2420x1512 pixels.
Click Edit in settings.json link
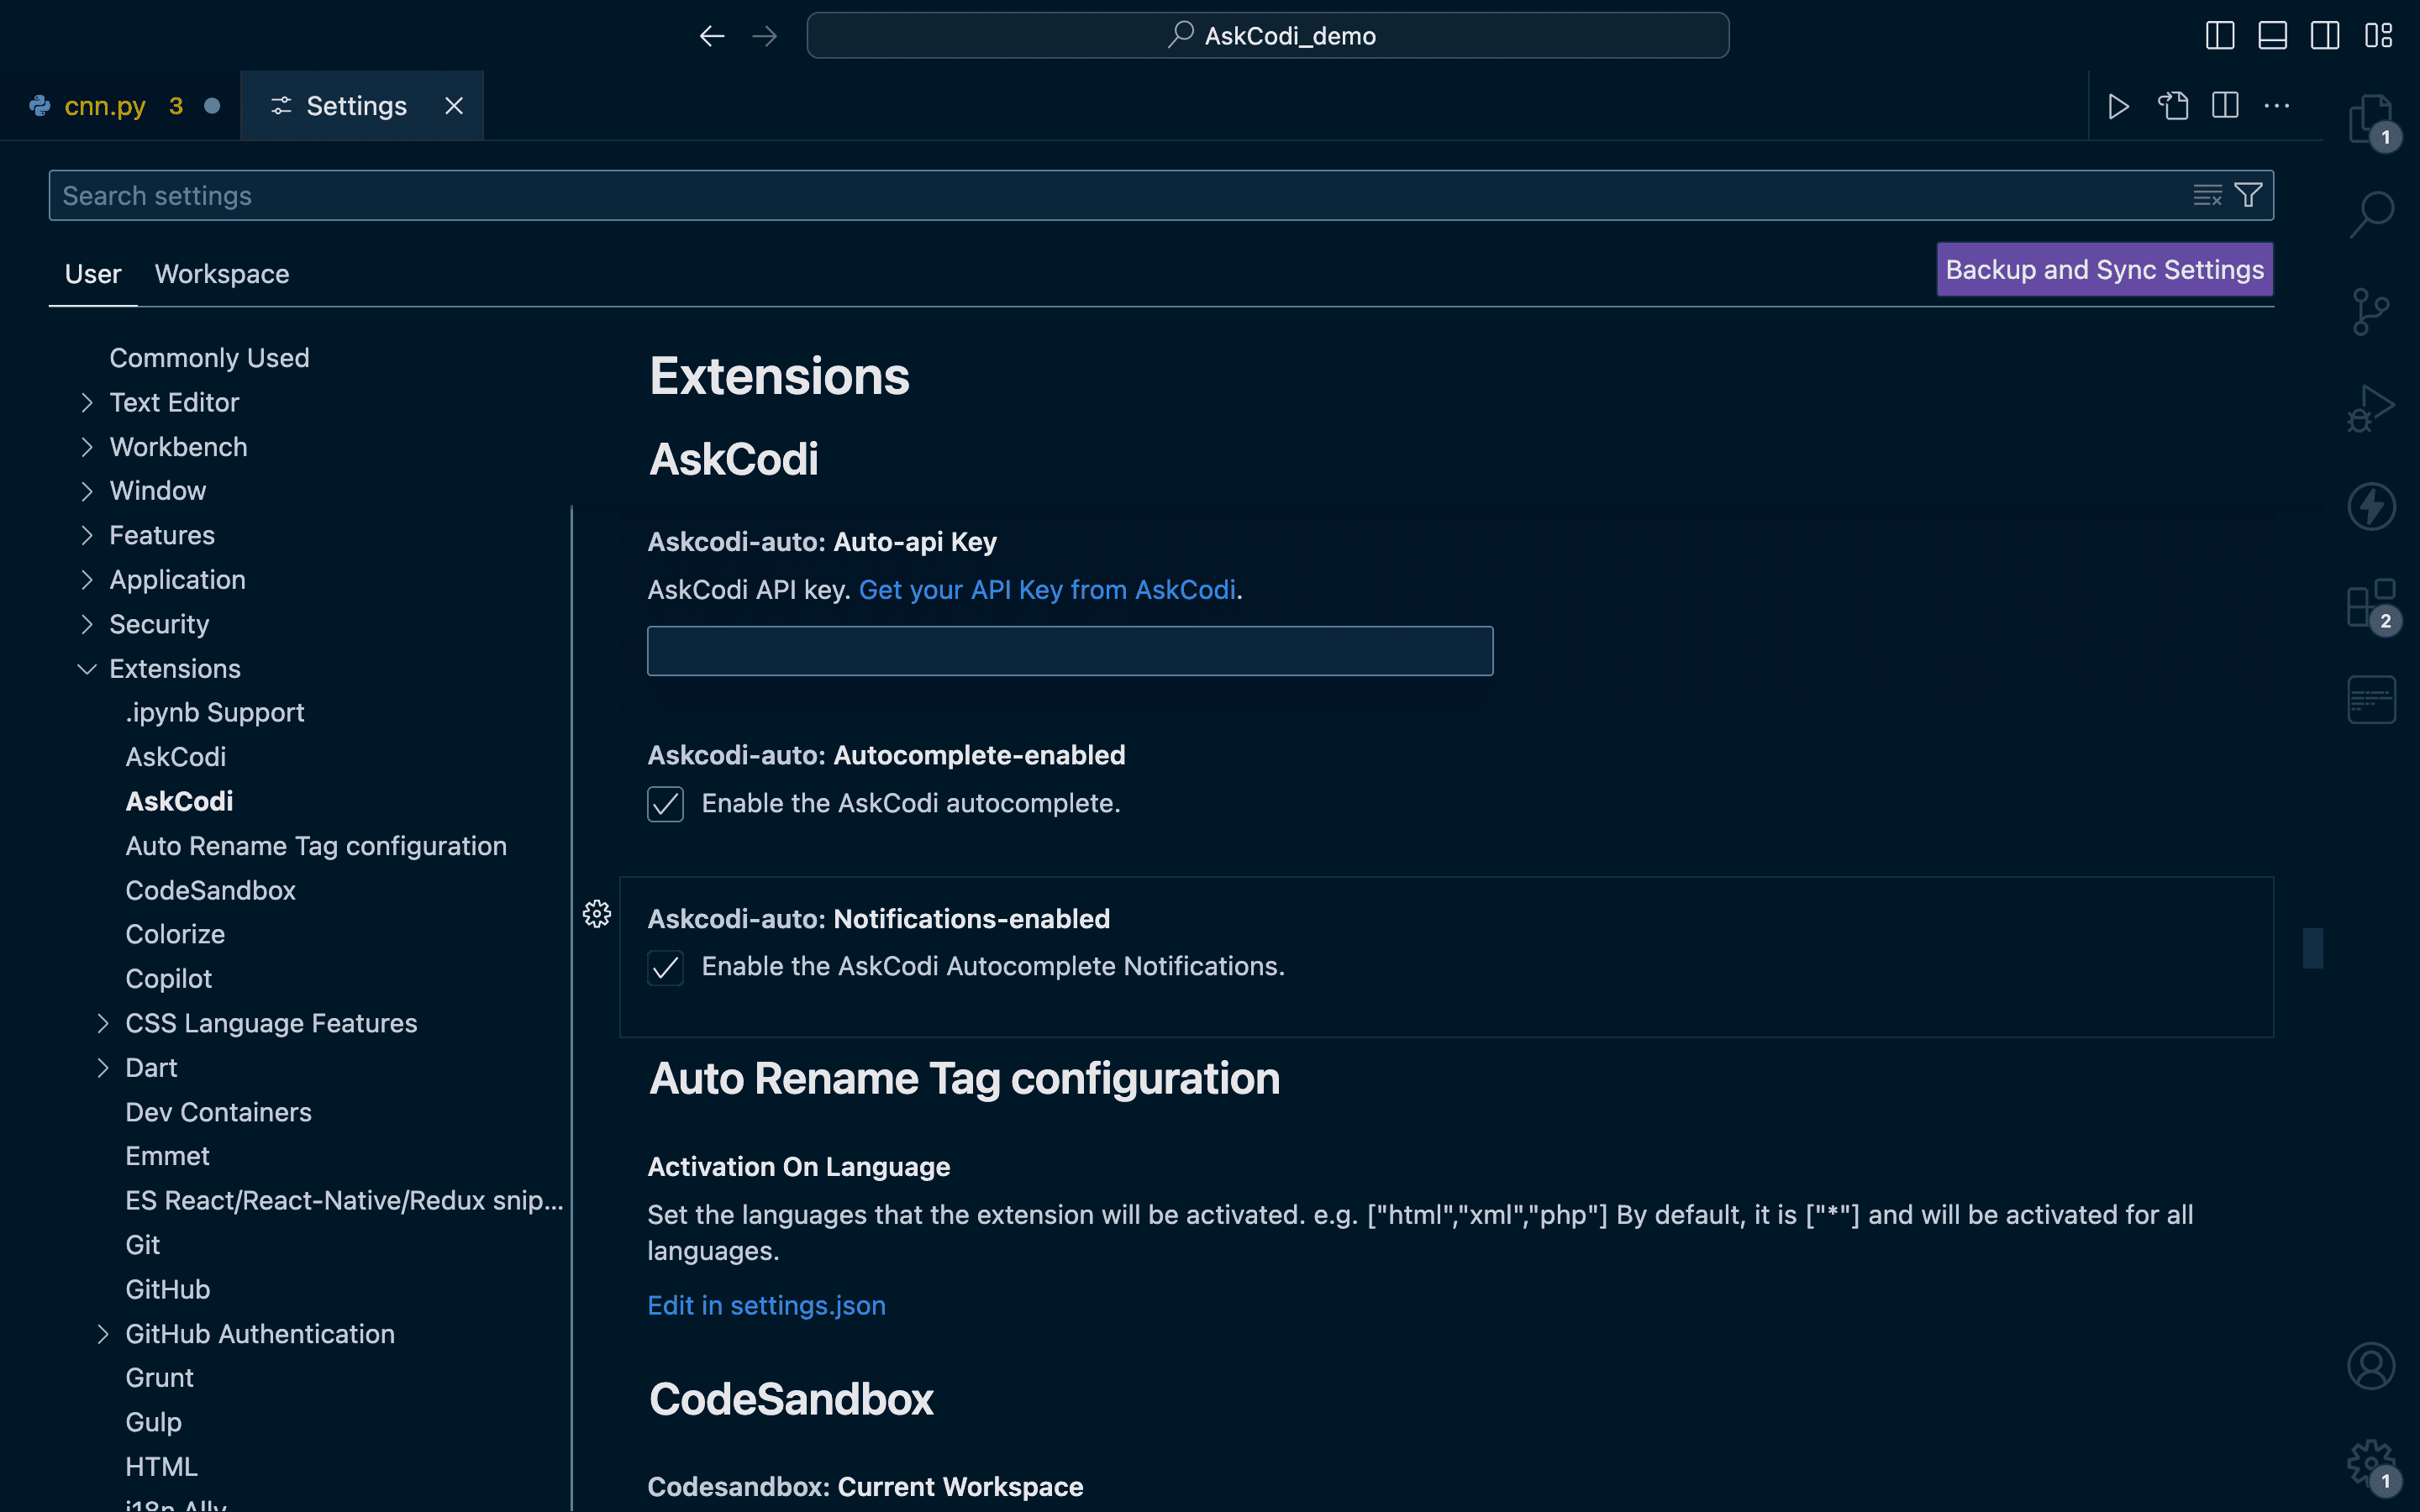766,1306
